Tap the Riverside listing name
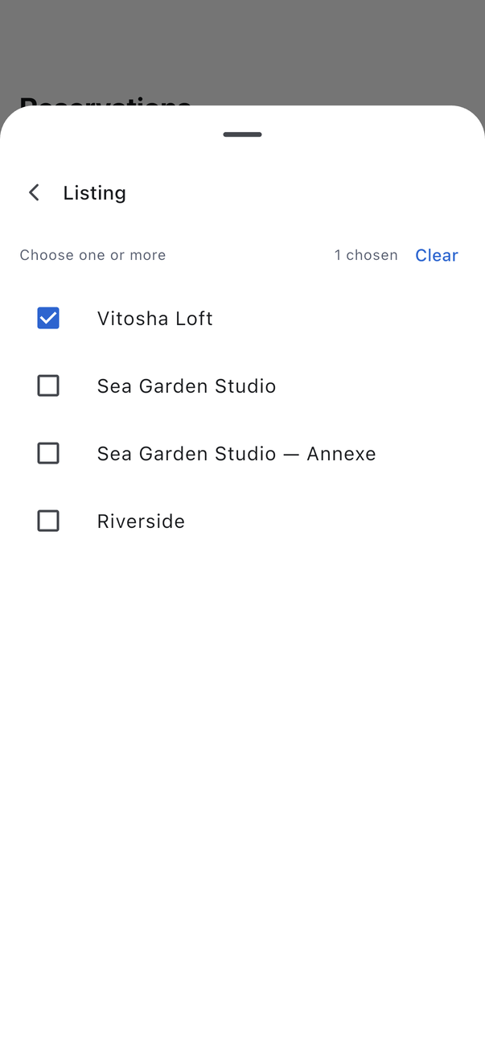485x1055 pixels. [x=141, y=521]
